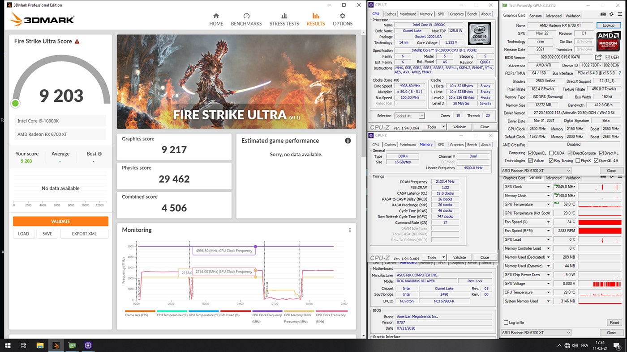Click the warning triangle beside Fire Strike Ultra Score

click(77, 42)
